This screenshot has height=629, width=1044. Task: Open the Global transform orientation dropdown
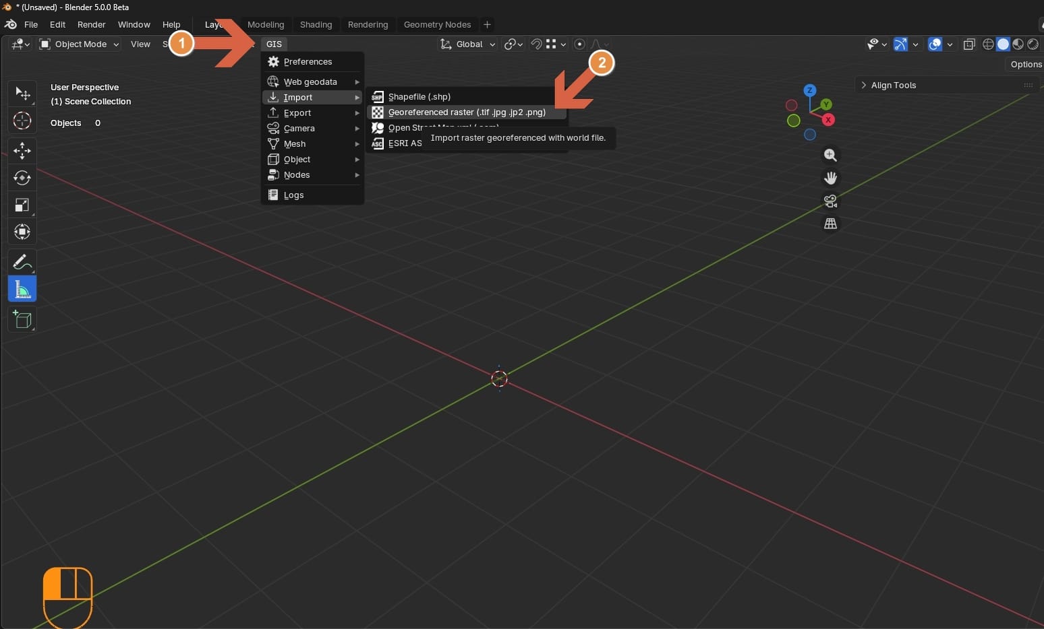[x=467, y=44]
